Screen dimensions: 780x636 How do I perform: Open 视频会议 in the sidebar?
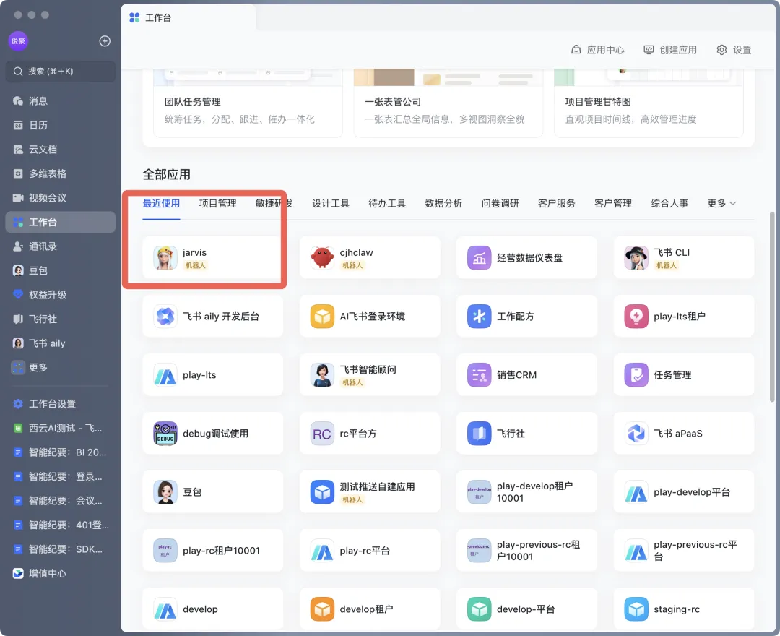(60, 198)
